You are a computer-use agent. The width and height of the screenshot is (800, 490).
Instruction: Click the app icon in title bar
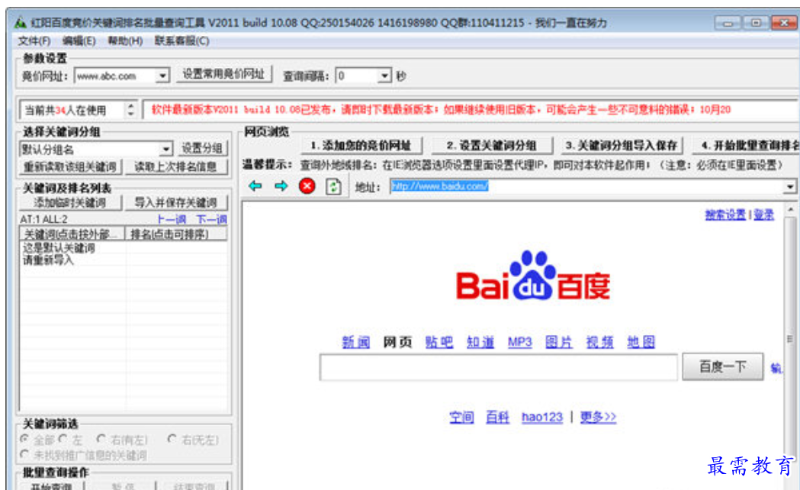coord(21,22)
